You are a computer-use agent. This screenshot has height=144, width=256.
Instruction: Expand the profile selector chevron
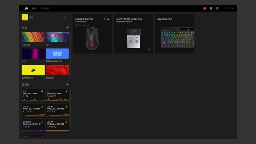[x=65, y=17]
